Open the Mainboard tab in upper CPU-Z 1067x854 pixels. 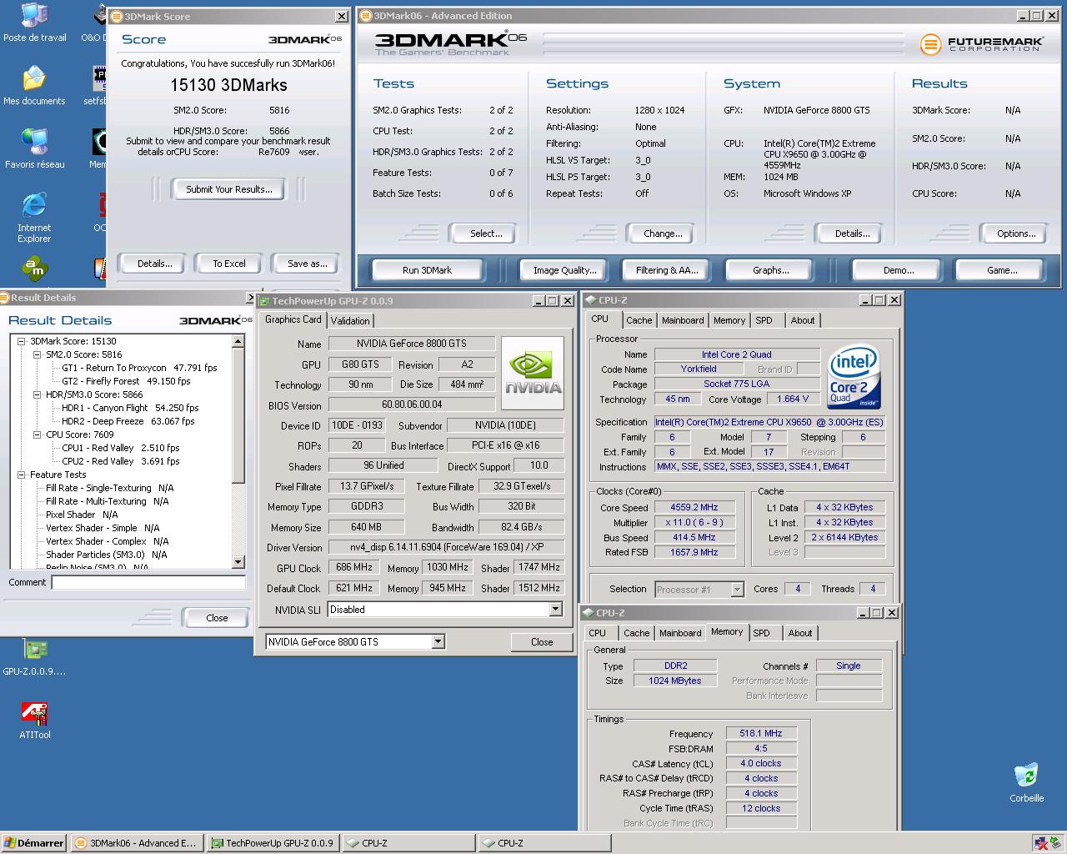(683, 320)
